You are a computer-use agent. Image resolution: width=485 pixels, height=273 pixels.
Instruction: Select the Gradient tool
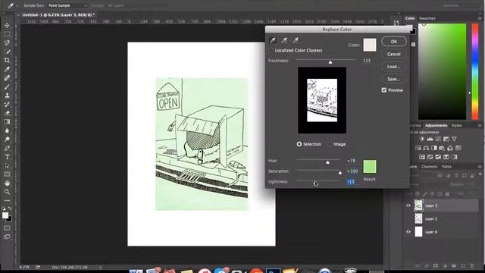click(7, 121)
